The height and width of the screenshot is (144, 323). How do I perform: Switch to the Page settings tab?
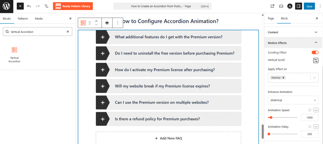click(271, 19)
